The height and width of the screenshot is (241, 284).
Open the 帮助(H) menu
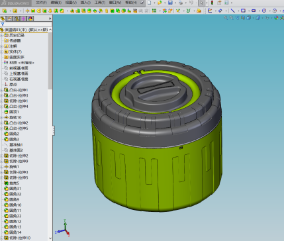(131, 3)
